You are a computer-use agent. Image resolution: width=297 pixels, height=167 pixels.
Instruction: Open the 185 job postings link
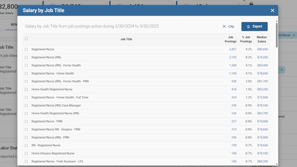pos(234,161)
